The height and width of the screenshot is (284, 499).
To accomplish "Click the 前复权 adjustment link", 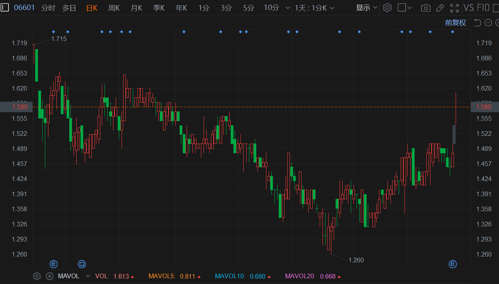I will 455,23.
